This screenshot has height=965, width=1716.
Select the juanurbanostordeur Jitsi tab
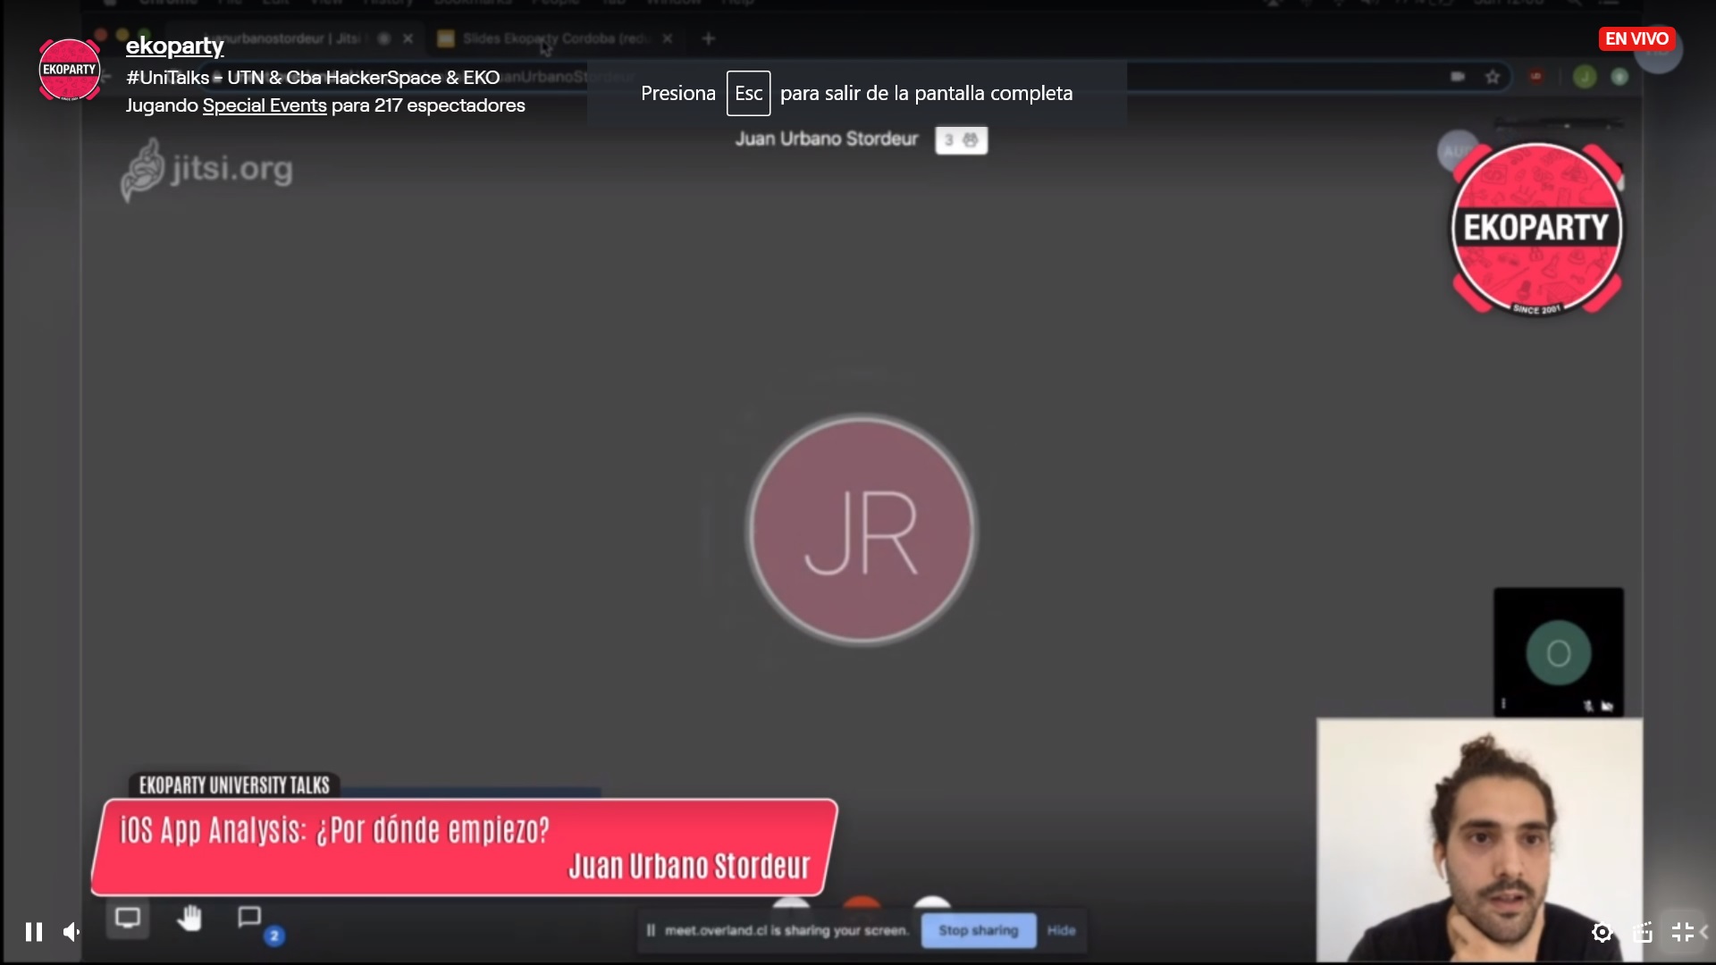pos(286,38)
